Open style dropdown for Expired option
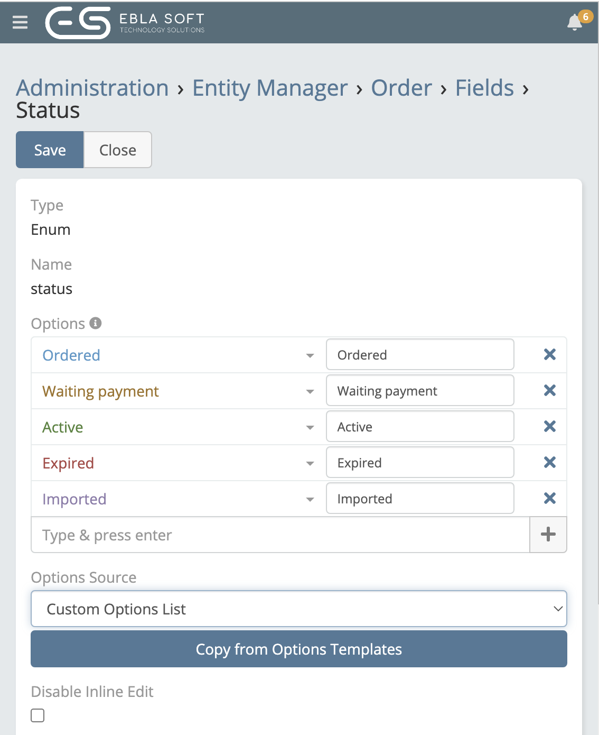 pos(310,463)
